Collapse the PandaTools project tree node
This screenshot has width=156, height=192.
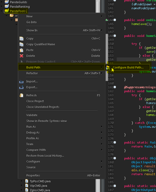click(x=2, y=11)
